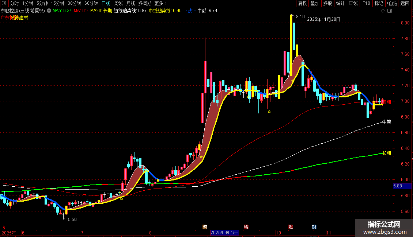Switch to 月线 monthly chart tab
The height and width of the screenshot is (237, 413).
coord(130,3)
